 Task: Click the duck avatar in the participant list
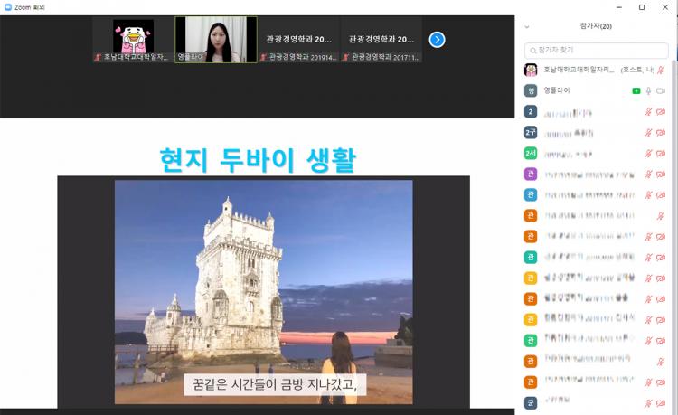tap(531, 70)
